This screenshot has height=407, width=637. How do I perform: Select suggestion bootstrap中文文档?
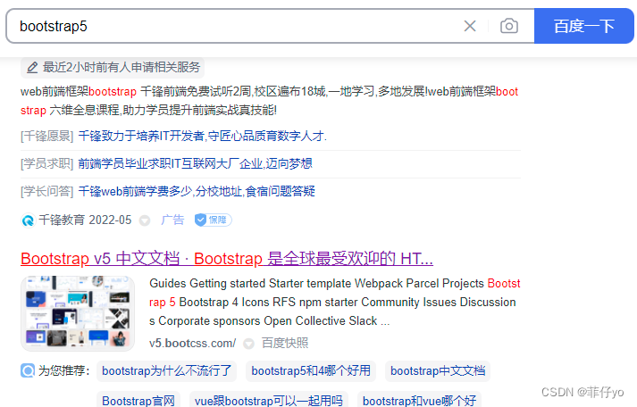[x=438, y=371]
